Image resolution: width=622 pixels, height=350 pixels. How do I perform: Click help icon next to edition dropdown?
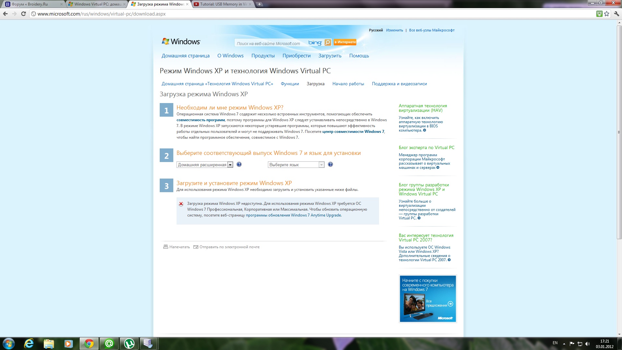click(x=239, y=165)
